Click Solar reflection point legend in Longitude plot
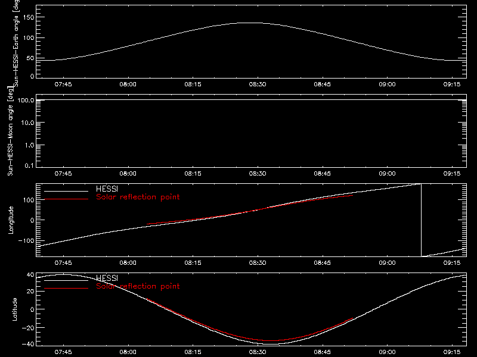 click(138, 197)
